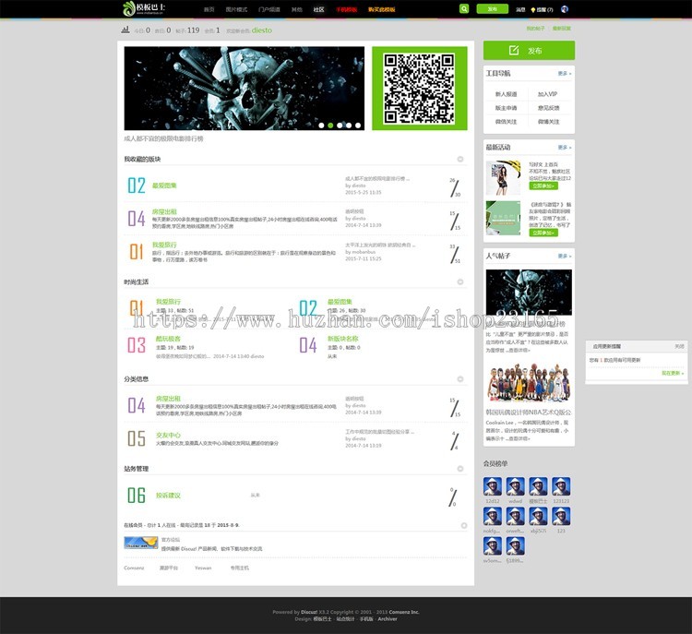Open 首页 in the top navigation
Viewport: 692px width, 634px height.
[209, 9]
